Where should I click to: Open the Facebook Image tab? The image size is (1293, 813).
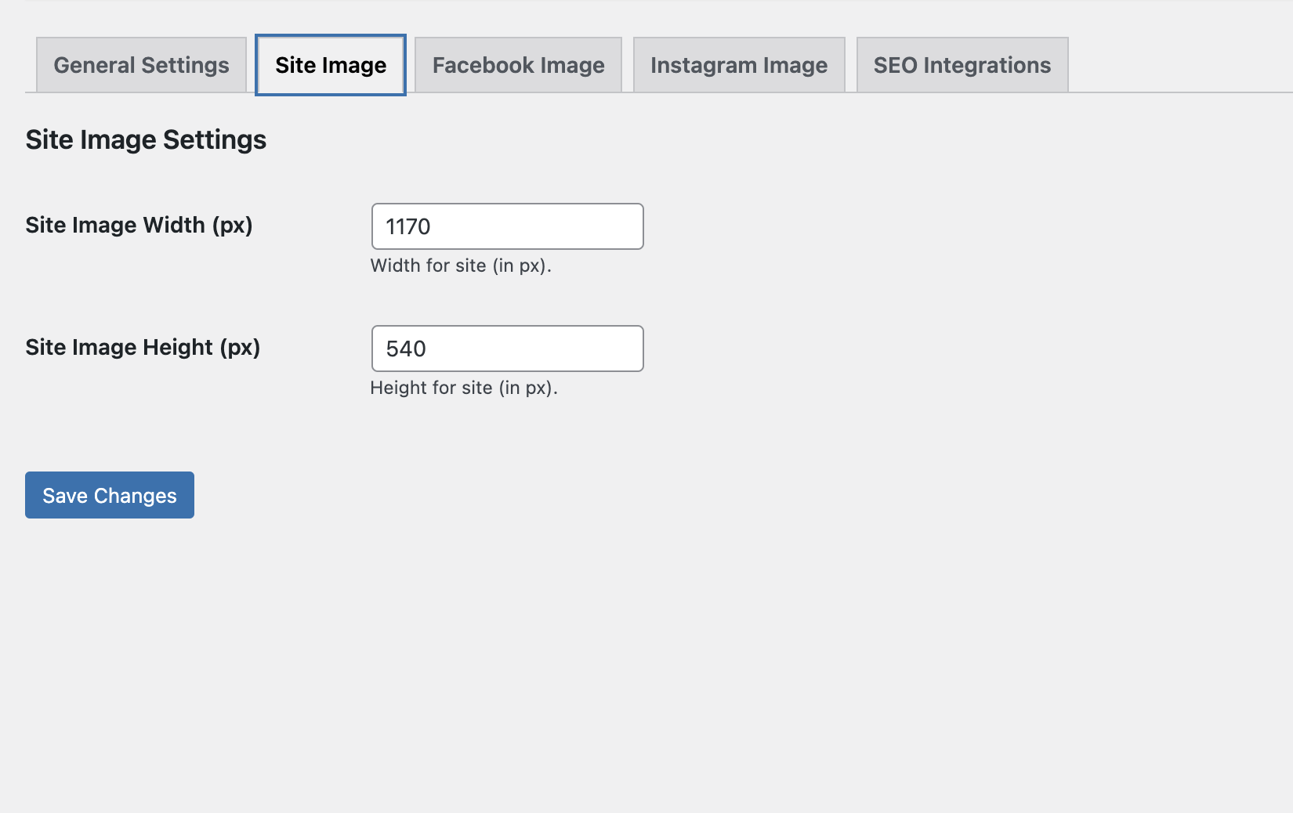coord(518,65)
